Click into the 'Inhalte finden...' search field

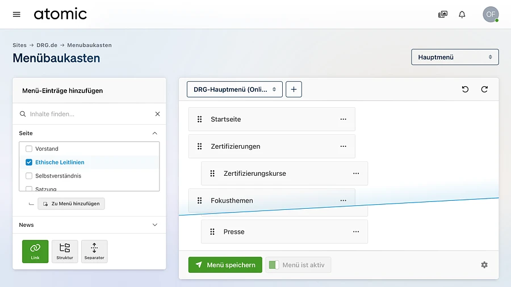(88, 114)
